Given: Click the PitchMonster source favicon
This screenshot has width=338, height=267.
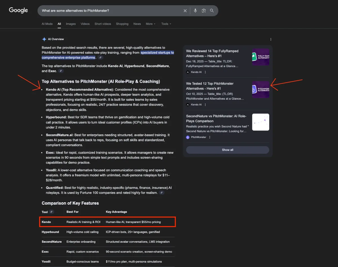Looking at the screenshot, I should click(x=188, y=137).
